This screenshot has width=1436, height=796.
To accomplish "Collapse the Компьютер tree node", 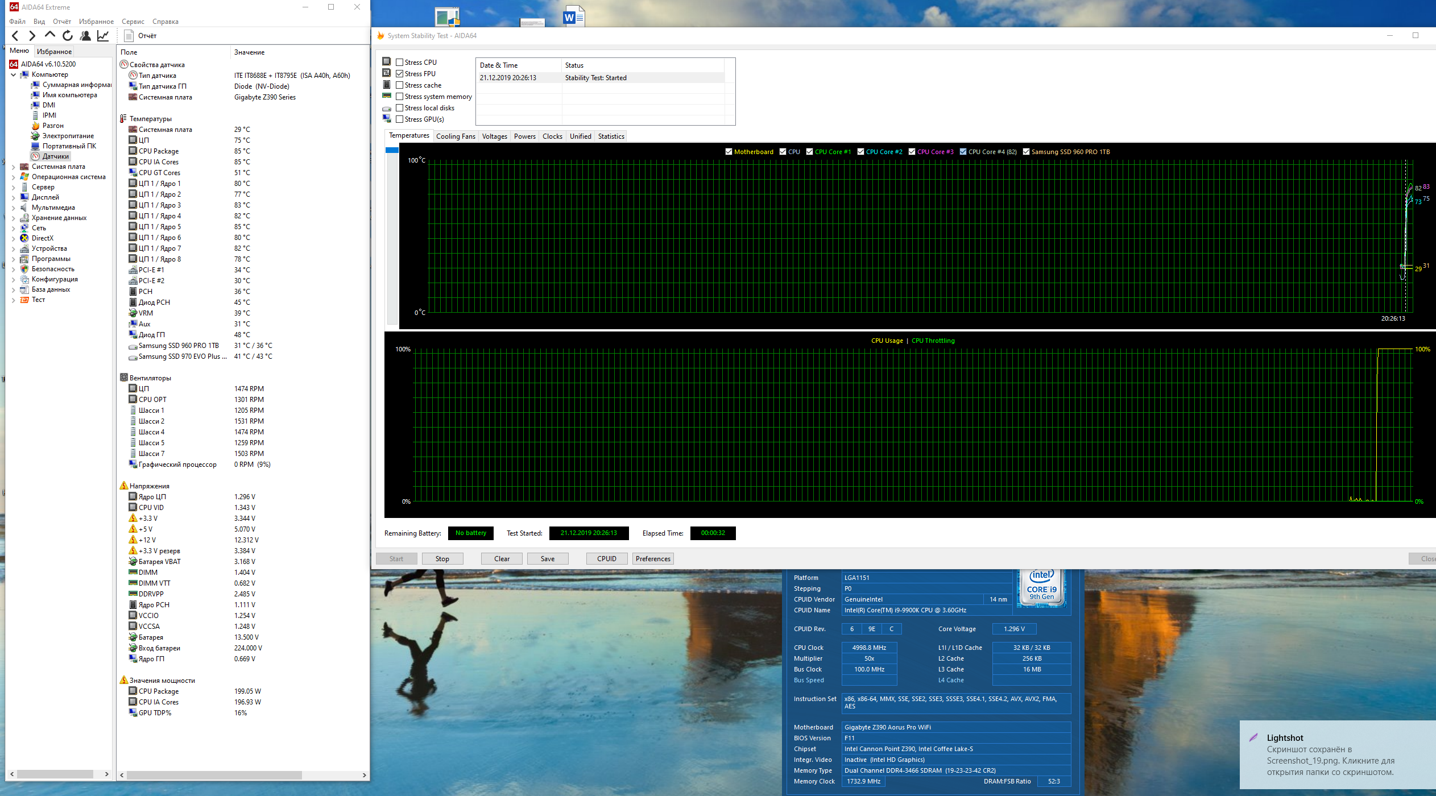I will click(x=14, y=74).
